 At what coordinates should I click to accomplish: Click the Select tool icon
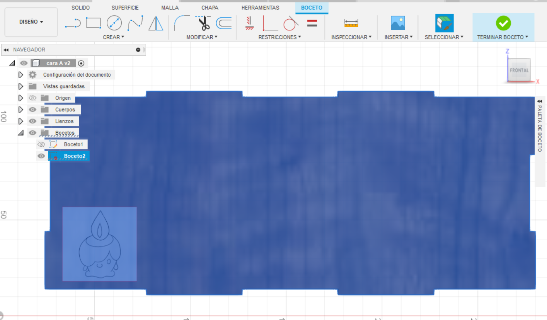(x=444, y=23)
